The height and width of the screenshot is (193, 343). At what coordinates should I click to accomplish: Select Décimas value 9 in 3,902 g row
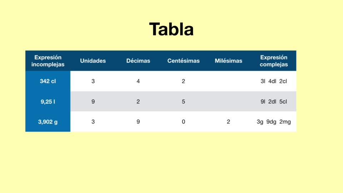pyautogui.click(x=138, y=122)
